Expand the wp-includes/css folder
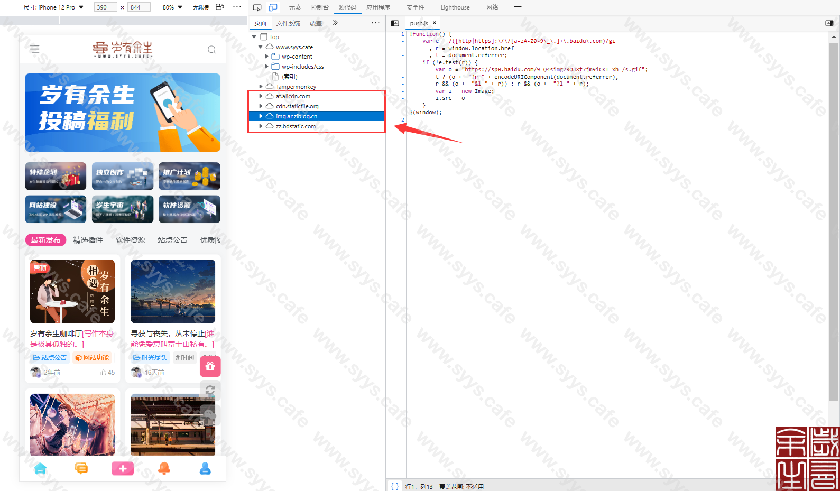This screenshot has height=491, width=840. [266, 67]
